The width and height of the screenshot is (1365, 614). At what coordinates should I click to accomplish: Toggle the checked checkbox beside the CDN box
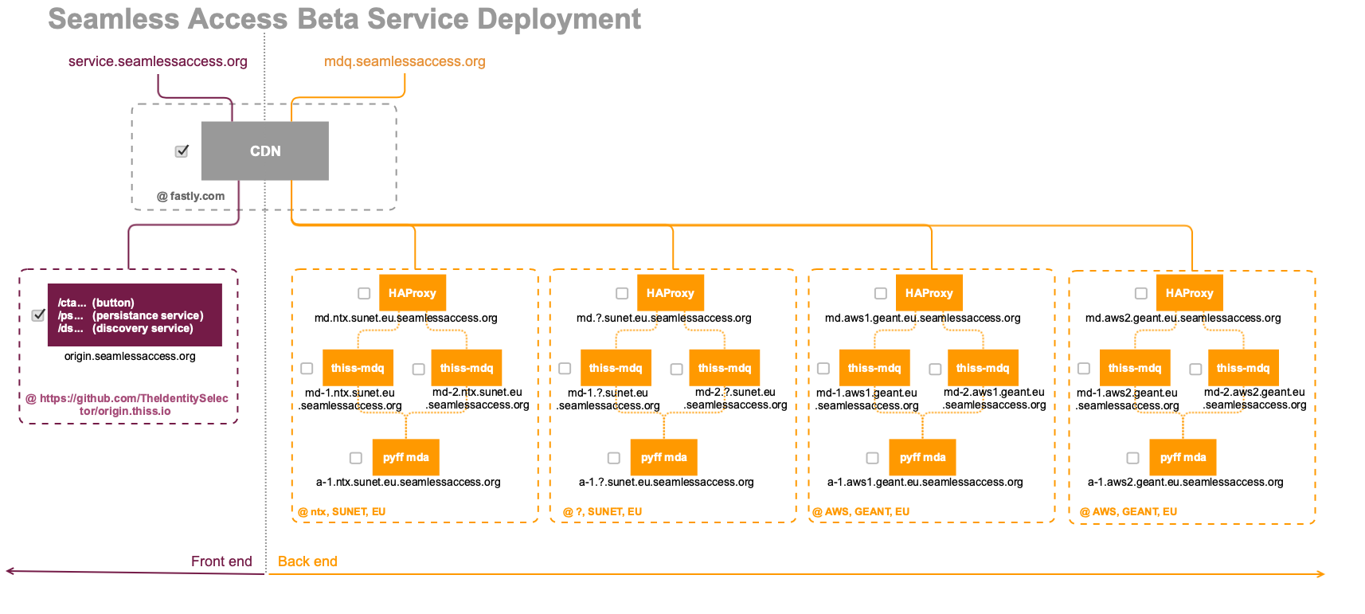coord(182,151)
